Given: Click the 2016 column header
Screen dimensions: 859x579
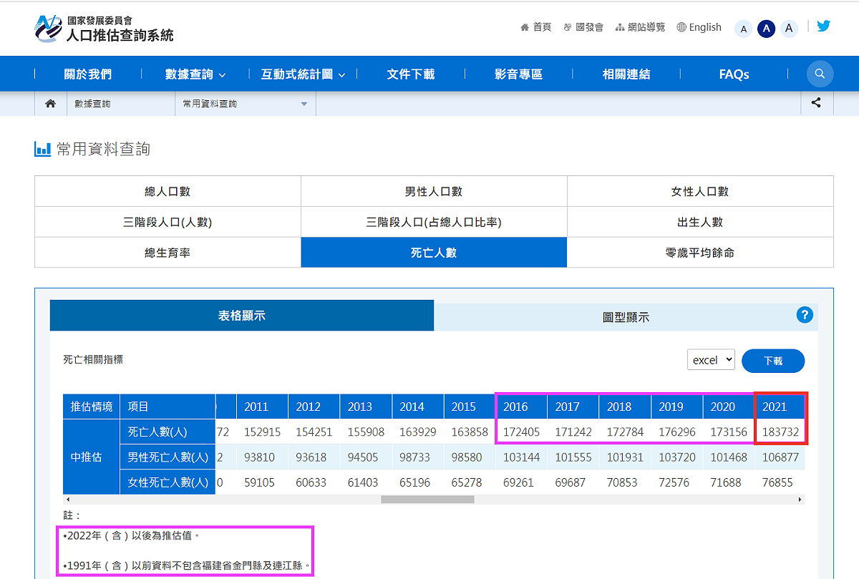Looking at the screenshot, I should 522,407.
